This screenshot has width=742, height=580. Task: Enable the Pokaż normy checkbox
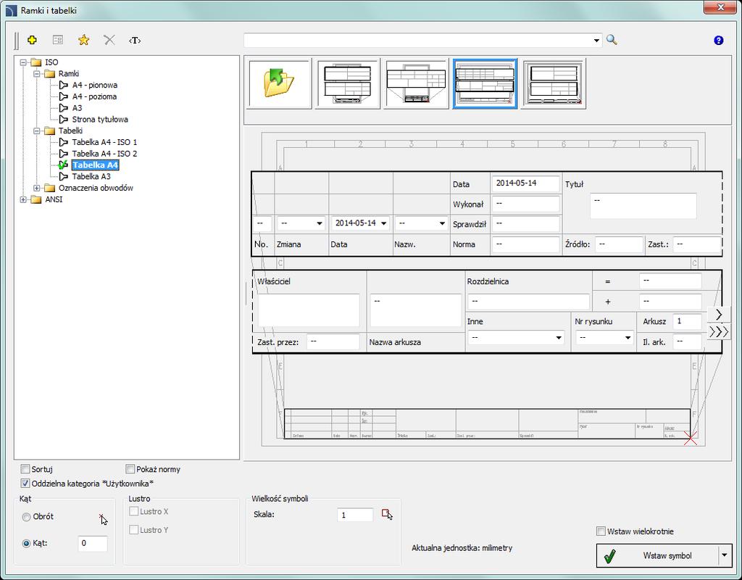pos(130,469)
